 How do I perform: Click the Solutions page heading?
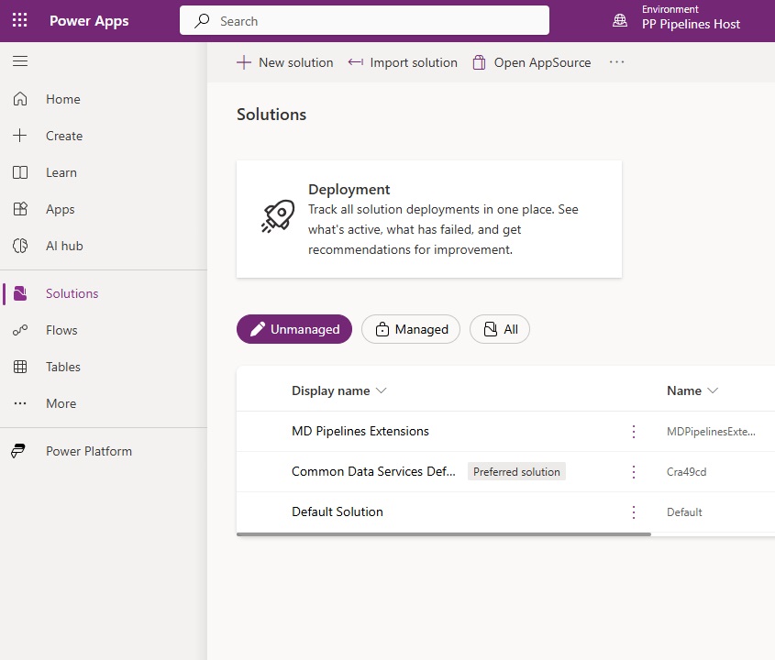271,114
